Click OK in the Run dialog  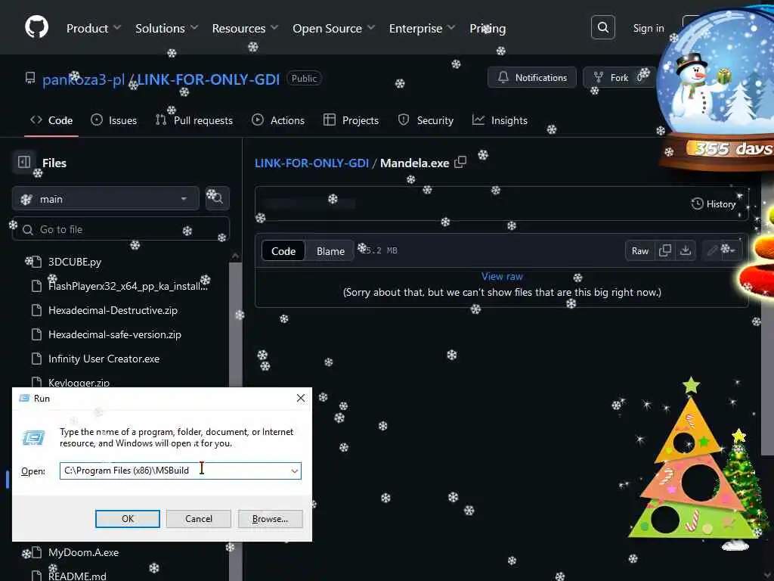point(127,519)
